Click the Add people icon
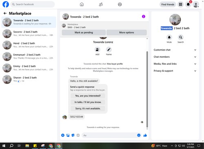 point(98,50)
